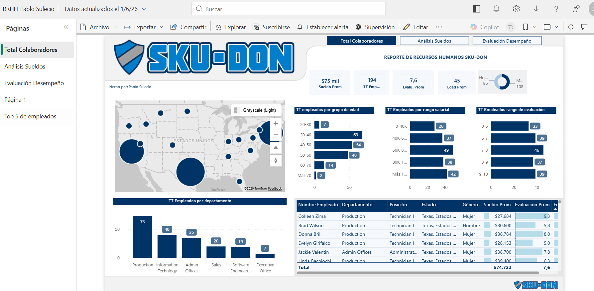Collapse the Páginas pane chevron
This screenshot has height=291, width=594.
(x=66, y=27)
